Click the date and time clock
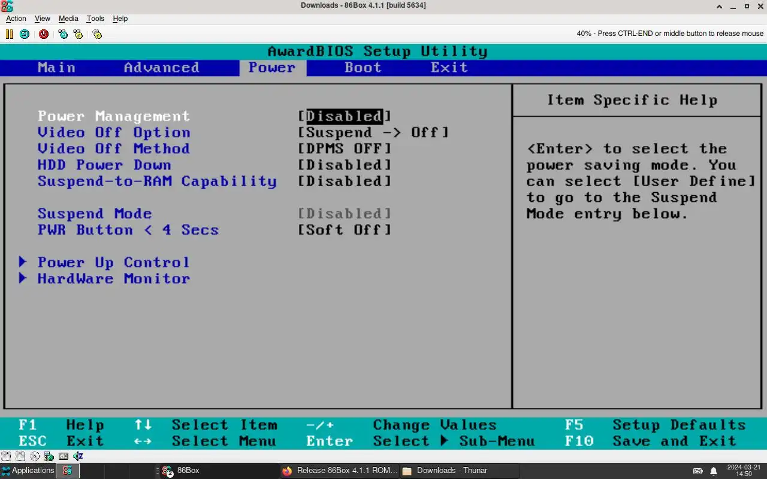Image resolution: width=767 pixels, height=479 pixels. (744, 471)
